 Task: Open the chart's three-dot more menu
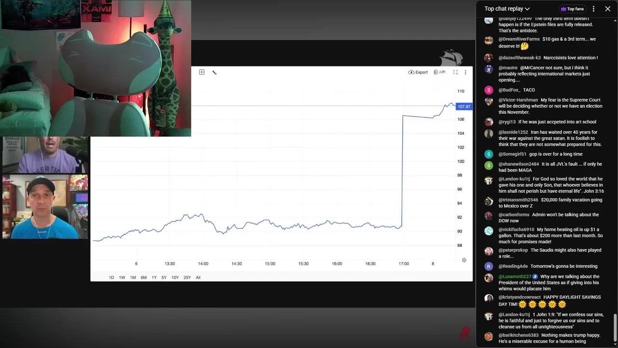pyautogui.click(x=465, y=72)
